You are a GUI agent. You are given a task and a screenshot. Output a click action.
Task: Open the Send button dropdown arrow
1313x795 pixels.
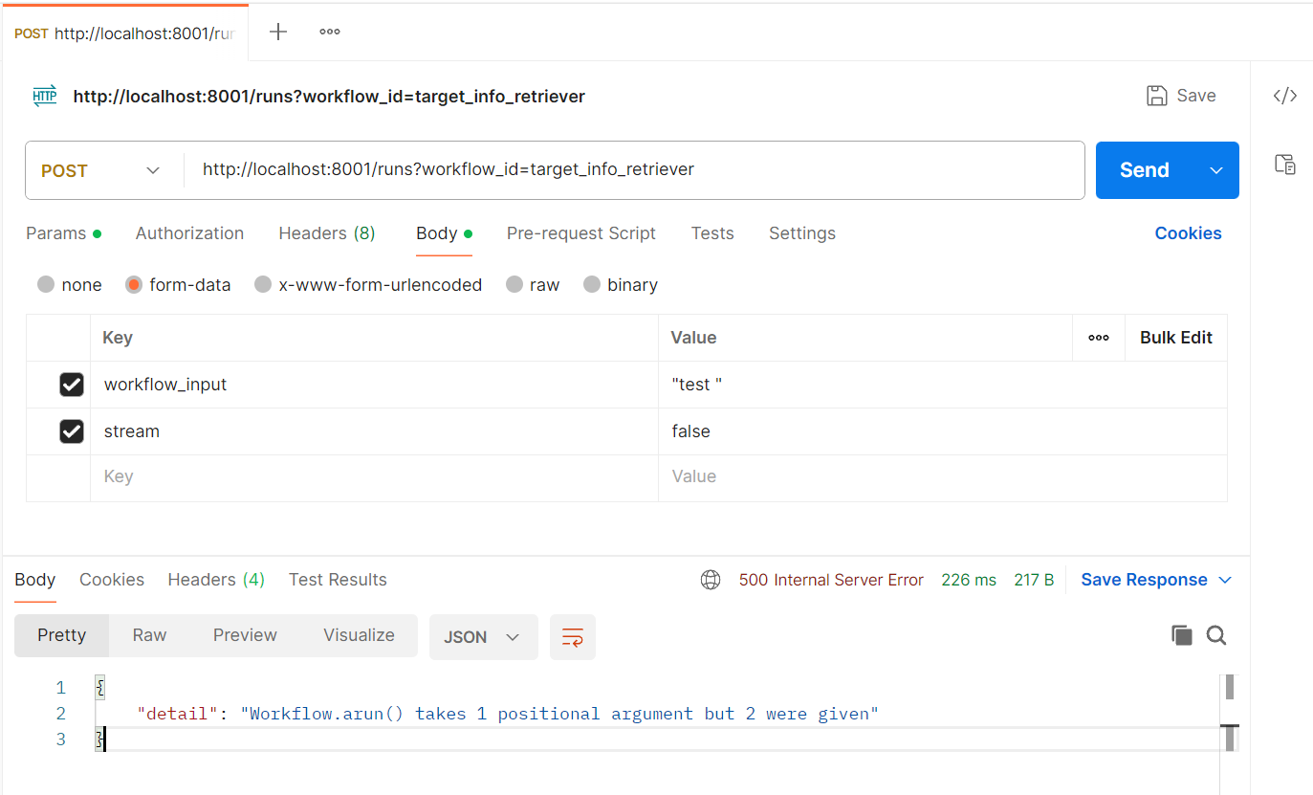tap(1215, 169)
